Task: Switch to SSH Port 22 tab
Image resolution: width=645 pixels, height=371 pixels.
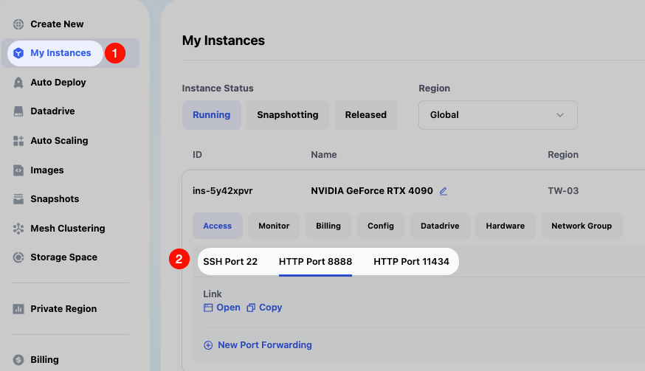Action: [x=230, y=262]
